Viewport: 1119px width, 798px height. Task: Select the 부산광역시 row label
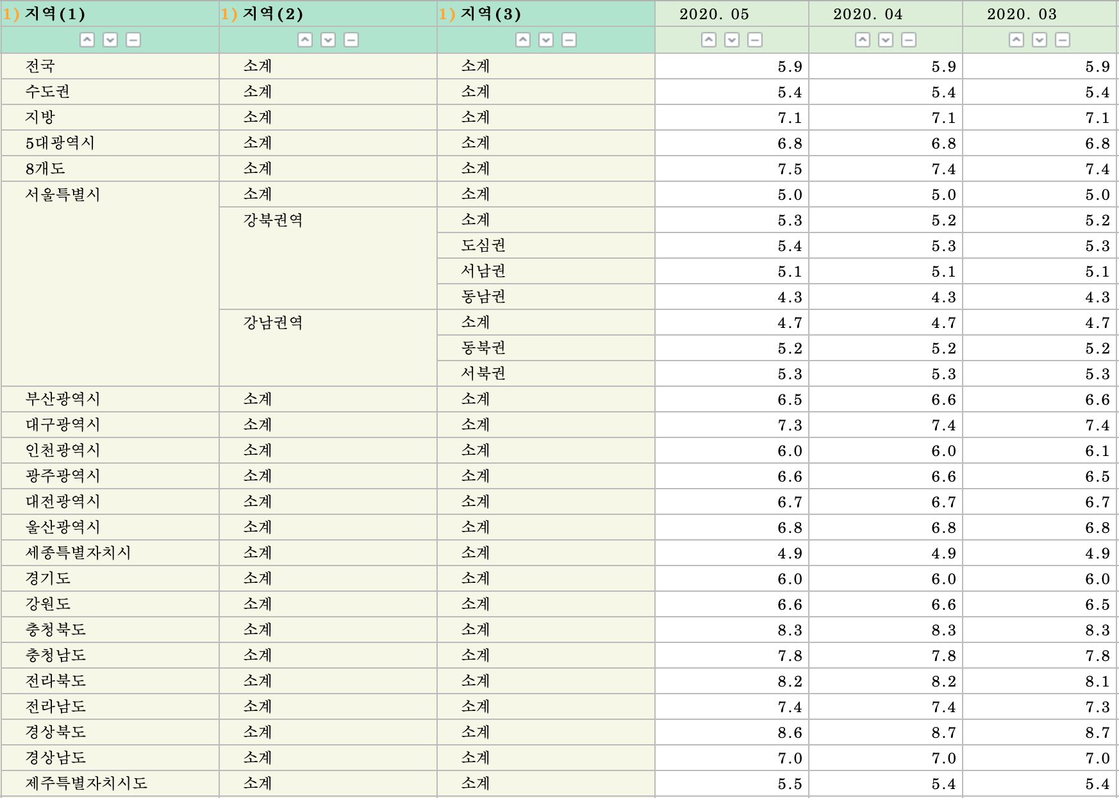click(x=63, y=399)
